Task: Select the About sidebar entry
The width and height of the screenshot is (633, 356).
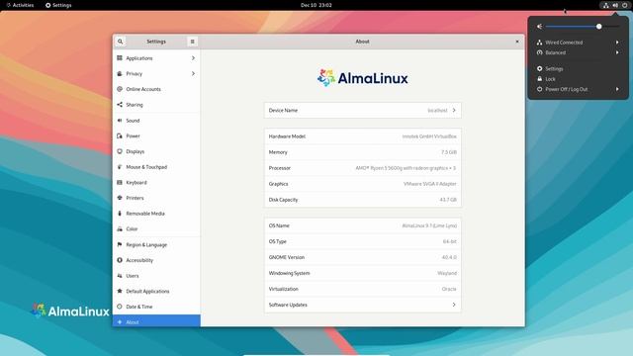Action: pyautogui.click(x=156, y=321)
